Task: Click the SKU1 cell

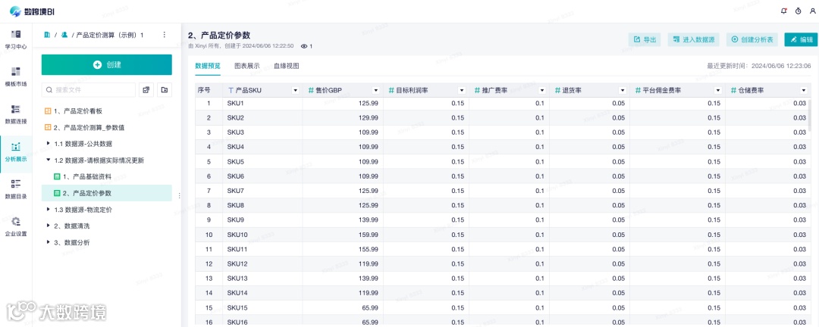Action: (262, 103)
